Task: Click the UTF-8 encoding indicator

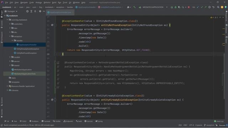Action: tap(191, 125)
